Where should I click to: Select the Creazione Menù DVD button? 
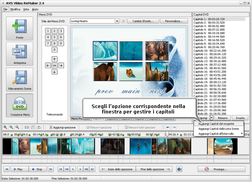click(x=20, y=105)
